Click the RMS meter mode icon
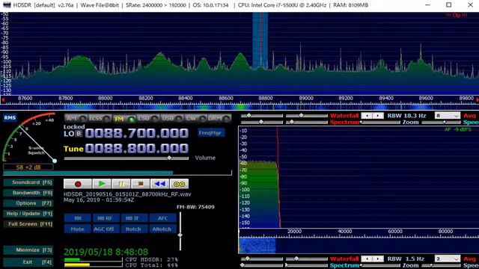Viewport: 479px width, 269px height. point(10,118)
